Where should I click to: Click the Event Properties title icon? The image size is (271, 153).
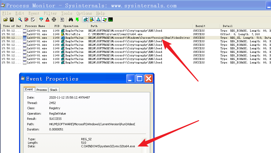pos(23,79)
